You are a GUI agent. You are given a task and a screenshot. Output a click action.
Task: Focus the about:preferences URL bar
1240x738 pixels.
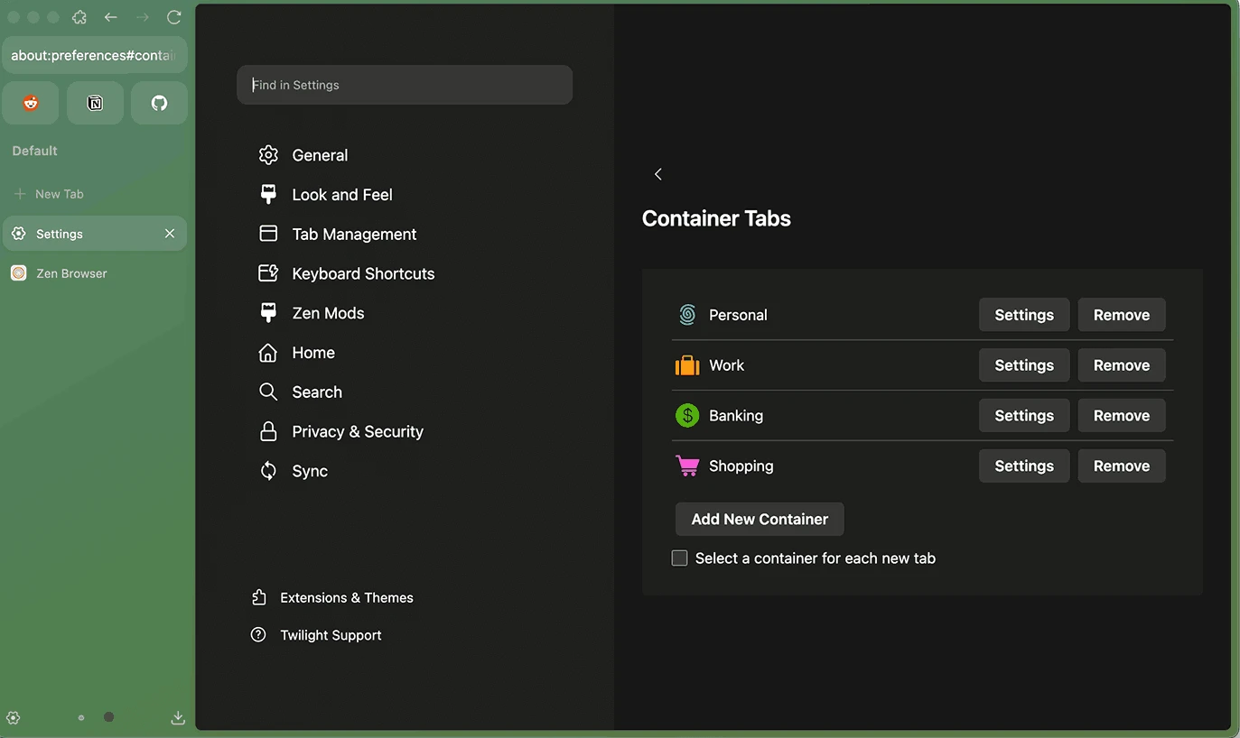pos(95,55)
